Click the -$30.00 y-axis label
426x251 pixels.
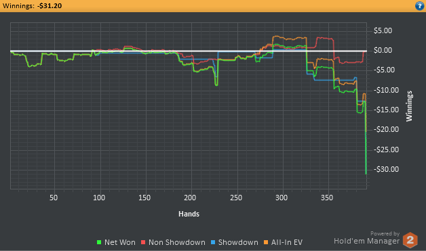point(386,169)
